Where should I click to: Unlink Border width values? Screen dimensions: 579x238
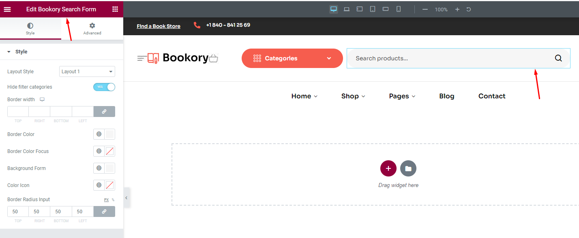coord(104,112)
